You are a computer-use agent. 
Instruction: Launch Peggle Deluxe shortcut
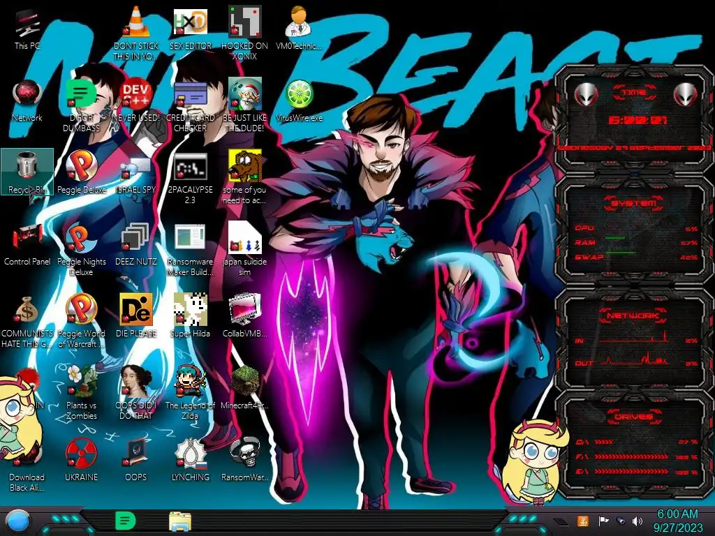(x=81, y=172)
